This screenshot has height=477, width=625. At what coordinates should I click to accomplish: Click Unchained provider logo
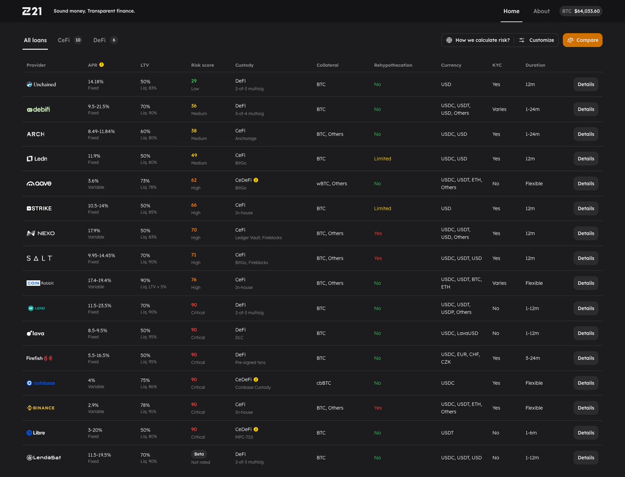point(41,84)
